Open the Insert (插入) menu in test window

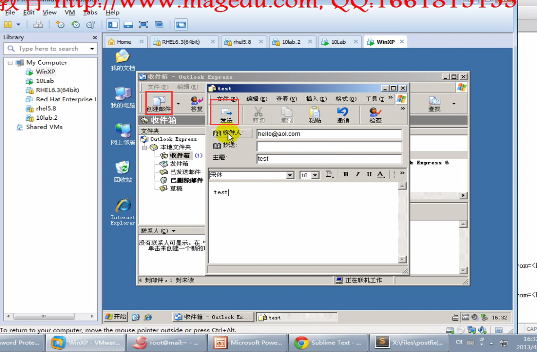point(316,99)
